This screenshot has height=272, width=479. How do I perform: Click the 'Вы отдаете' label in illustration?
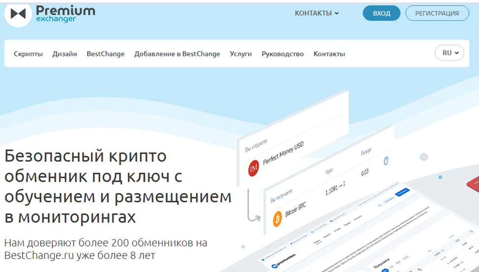(x=256, y=146)
